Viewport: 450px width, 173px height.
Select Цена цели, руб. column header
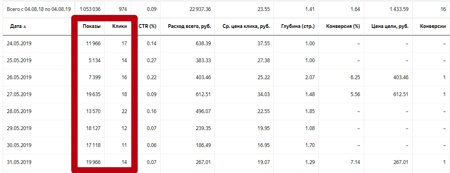(390, 26)
